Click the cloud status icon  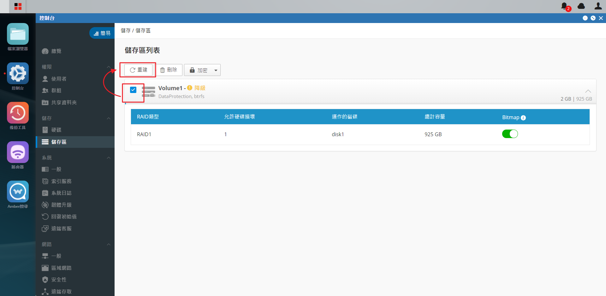581,6
